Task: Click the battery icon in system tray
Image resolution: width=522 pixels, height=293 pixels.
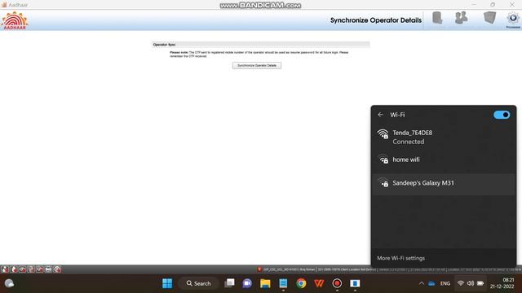Action: point(480,283)
